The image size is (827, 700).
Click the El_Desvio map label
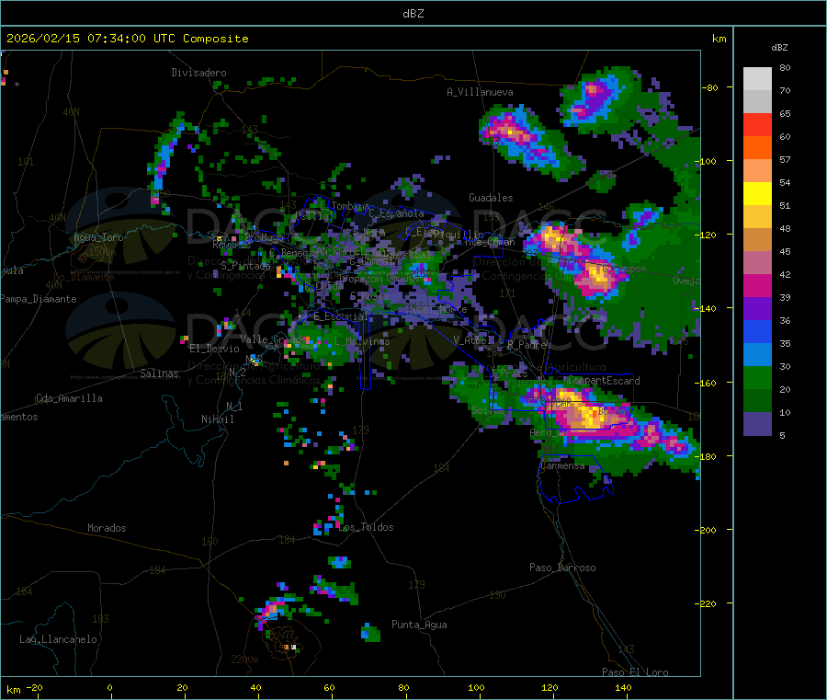214,349
